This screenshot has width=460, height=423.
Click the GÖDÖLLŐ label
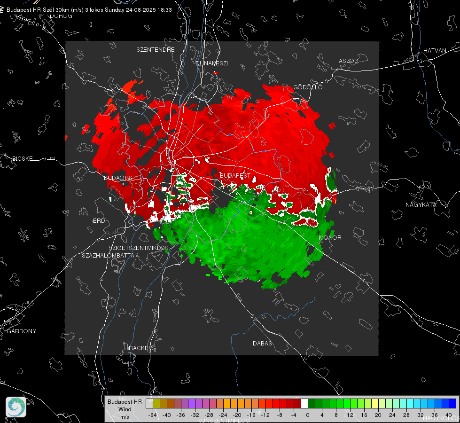tap(308, 87)
